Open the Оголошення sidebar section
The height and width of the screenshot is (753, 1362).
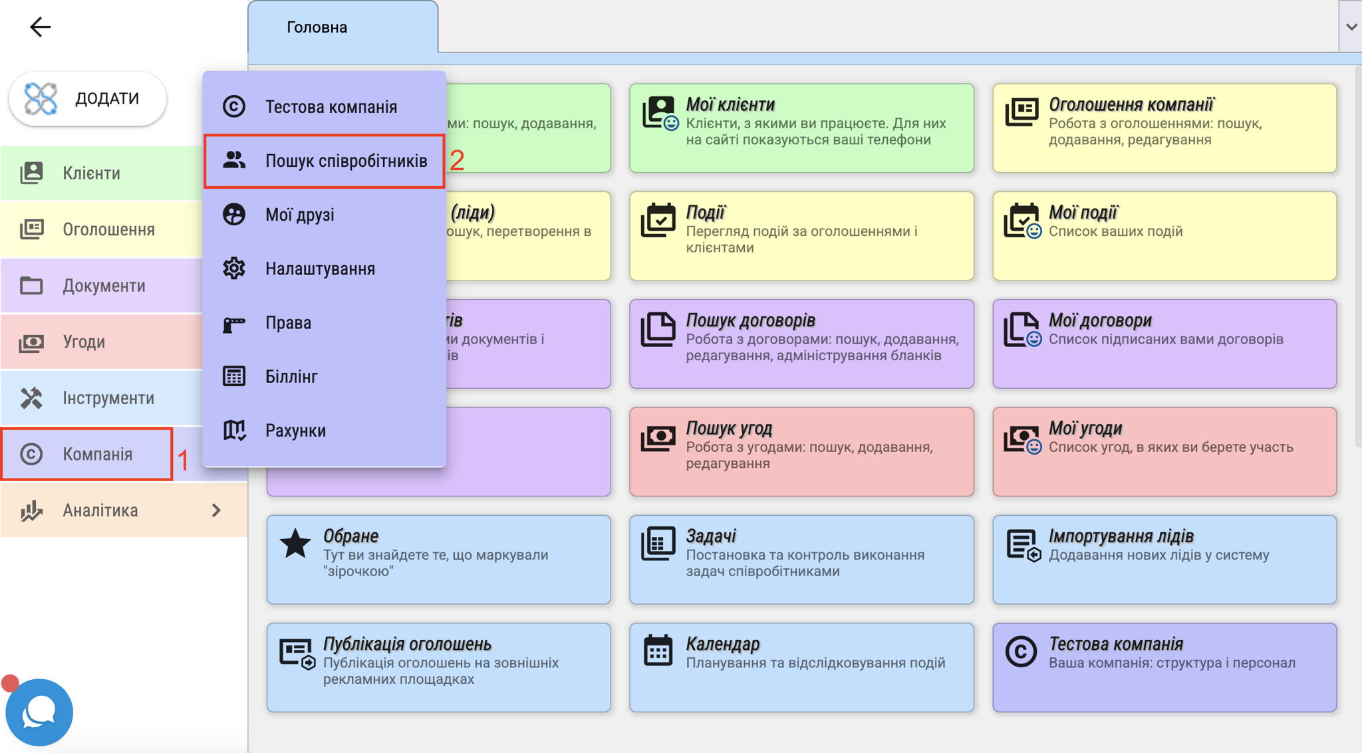[x=101, y=229]
